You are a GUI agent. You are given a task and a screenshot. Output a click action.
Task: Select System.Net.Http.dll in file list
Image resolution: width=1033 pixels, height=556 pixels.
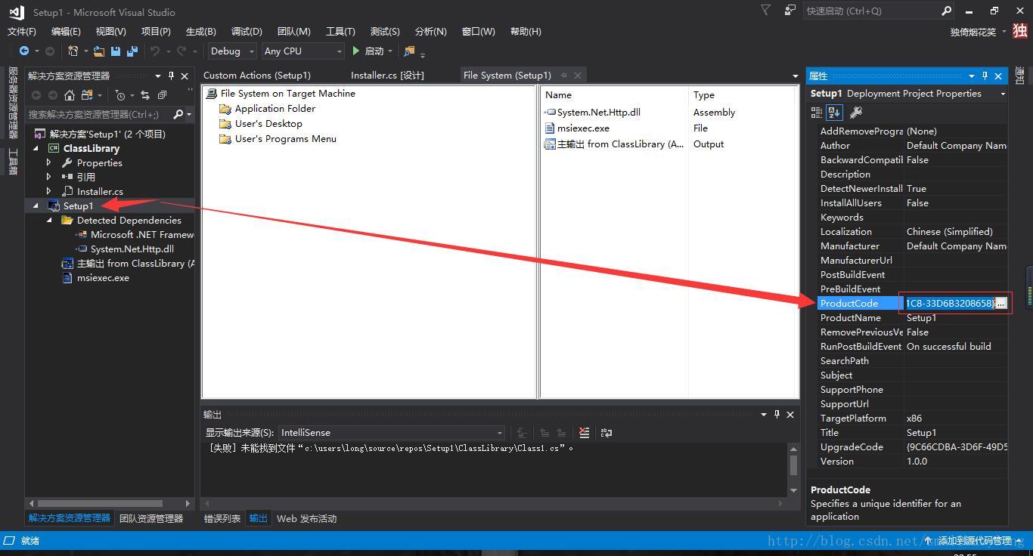click(x=598, y=112)
